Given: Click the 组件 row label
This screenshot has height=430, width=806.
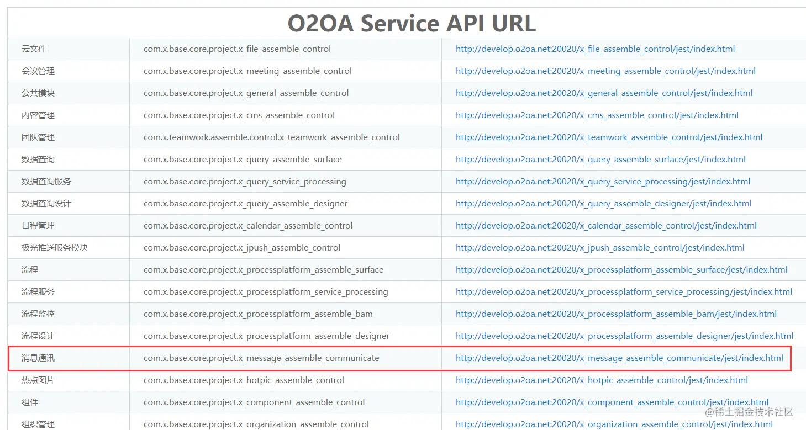Looking at the screenshot, I should coord(30,402).
